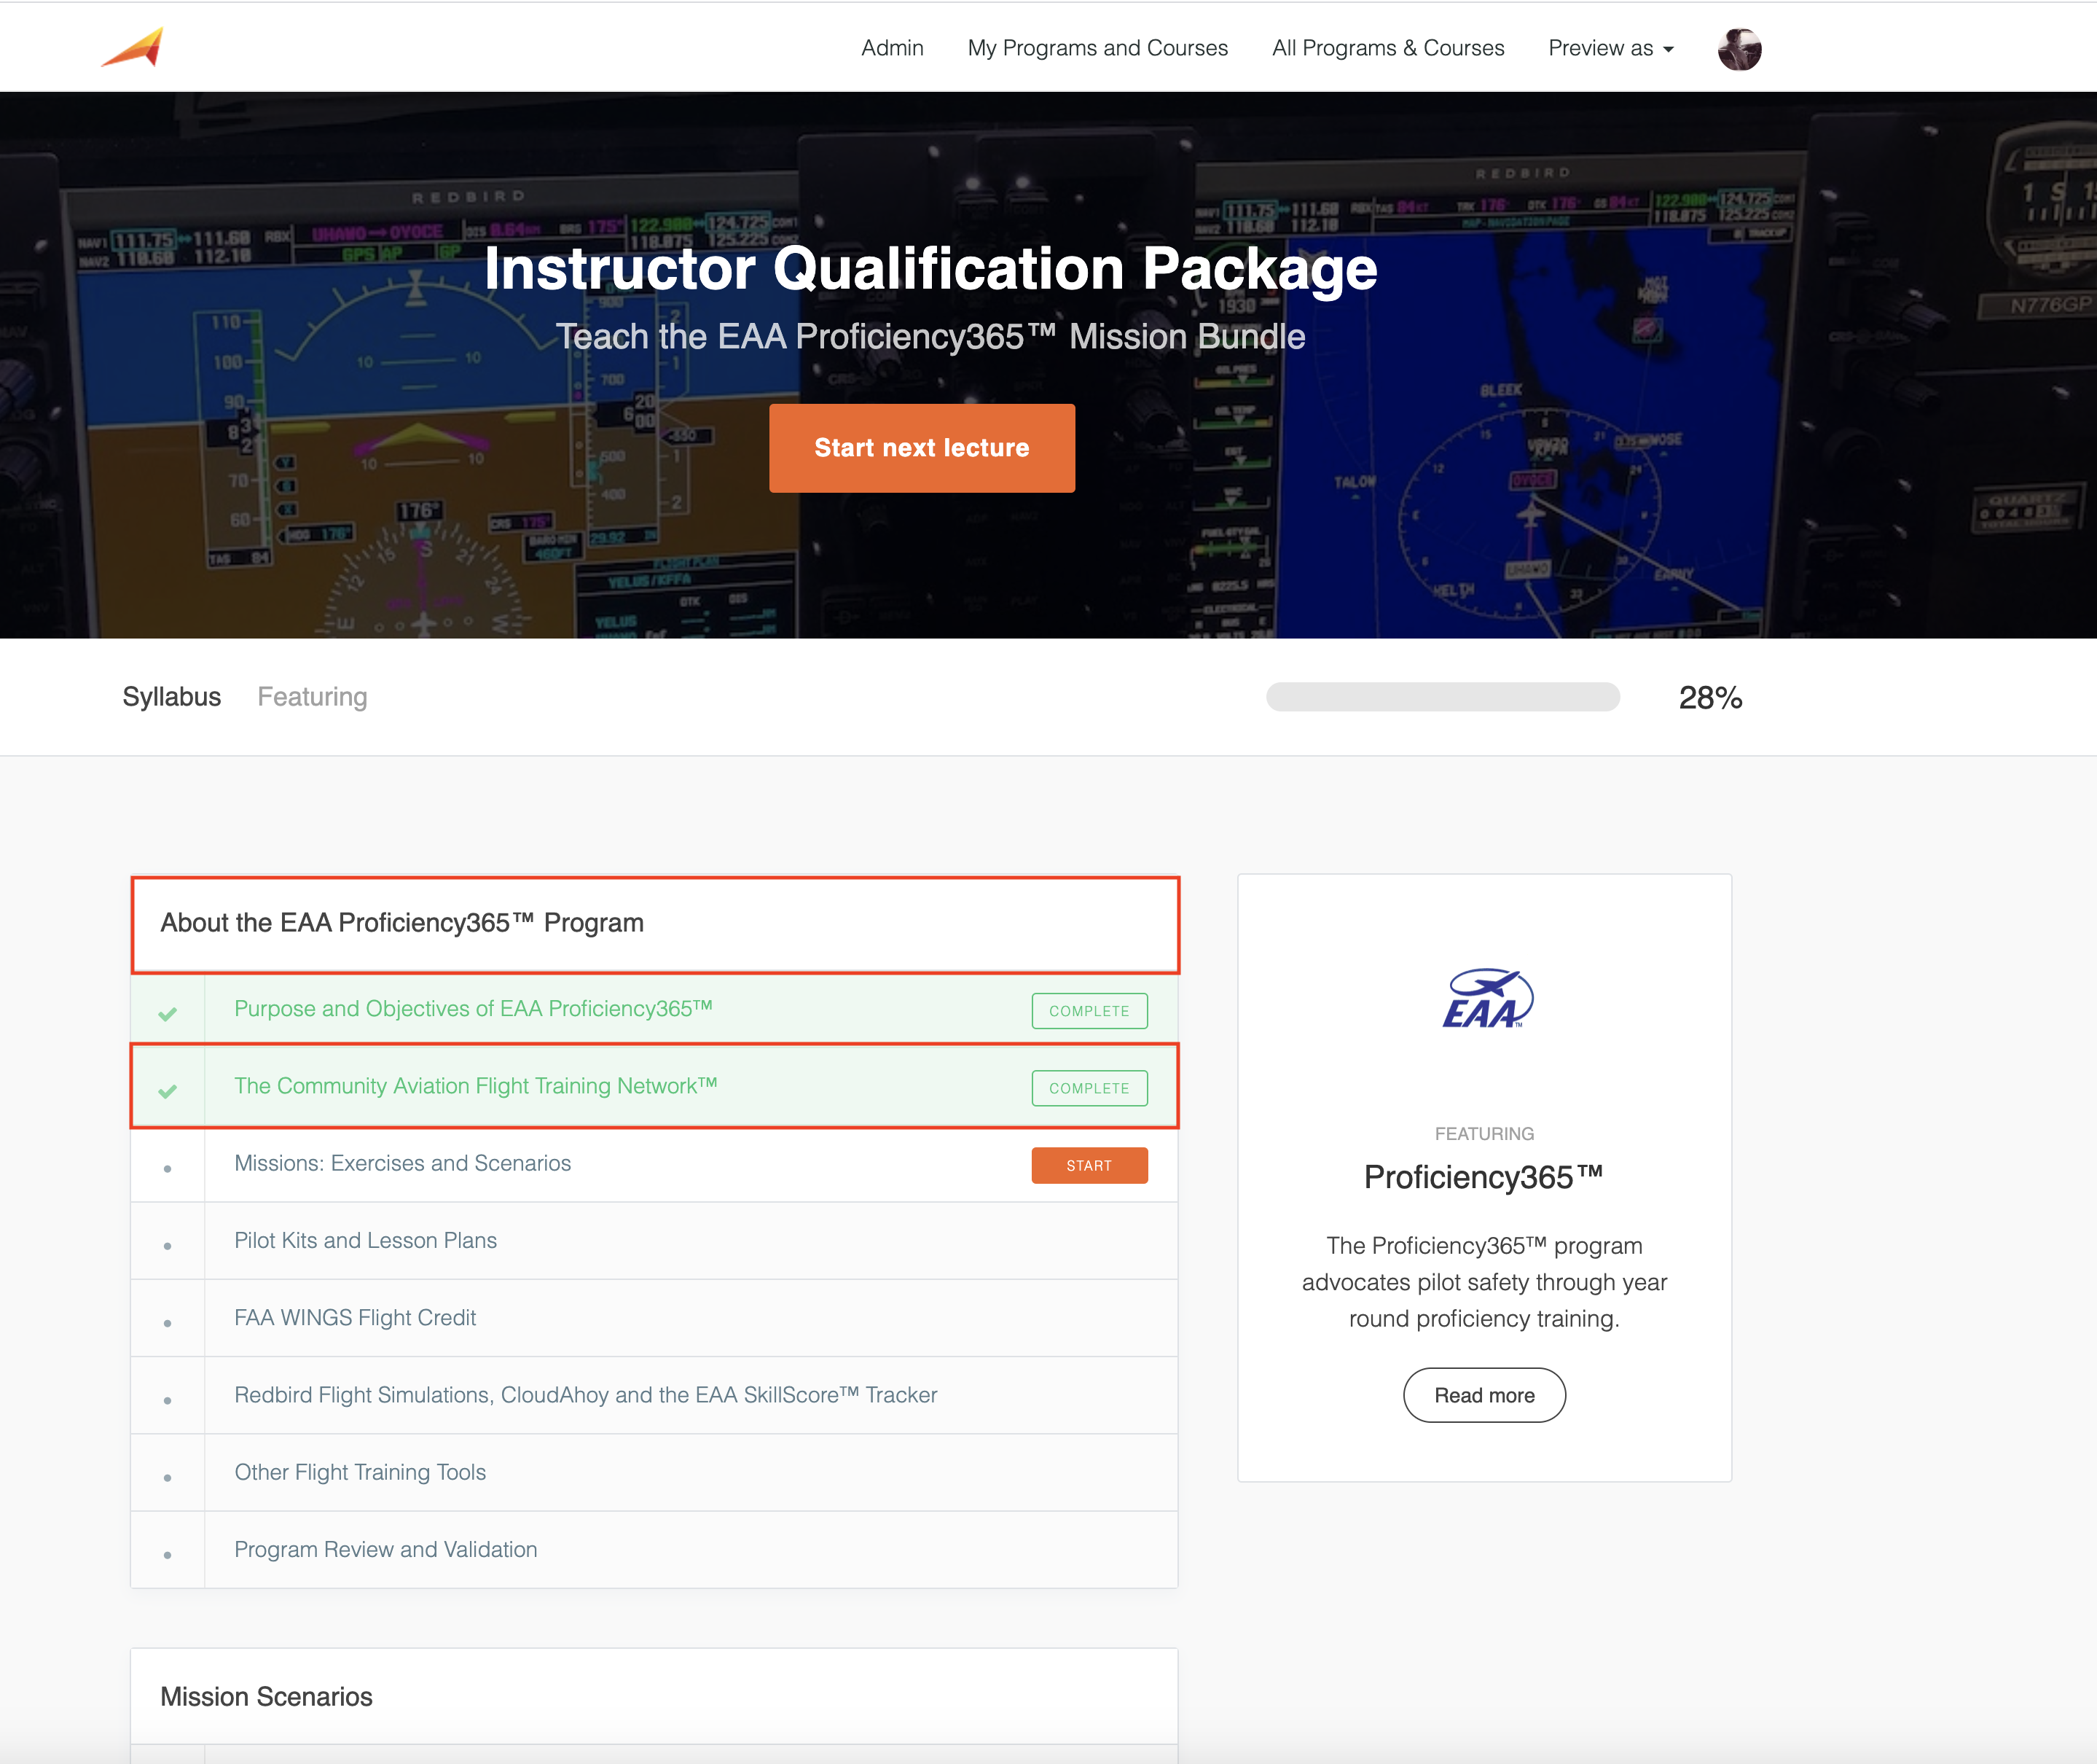Image resolution: width=2097 pixels, height=1764 pixels.
Task: Open Missions: Exercises and Scenarios lecture
Action: 403,1163
